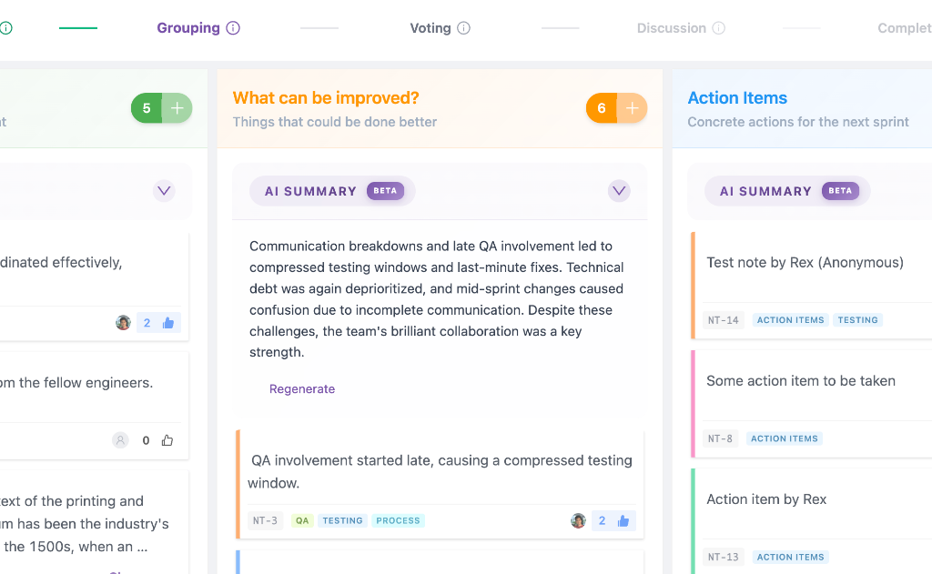Collapse the summary panel in the leftmost column

pyautogui.click(x=164, y=191)
